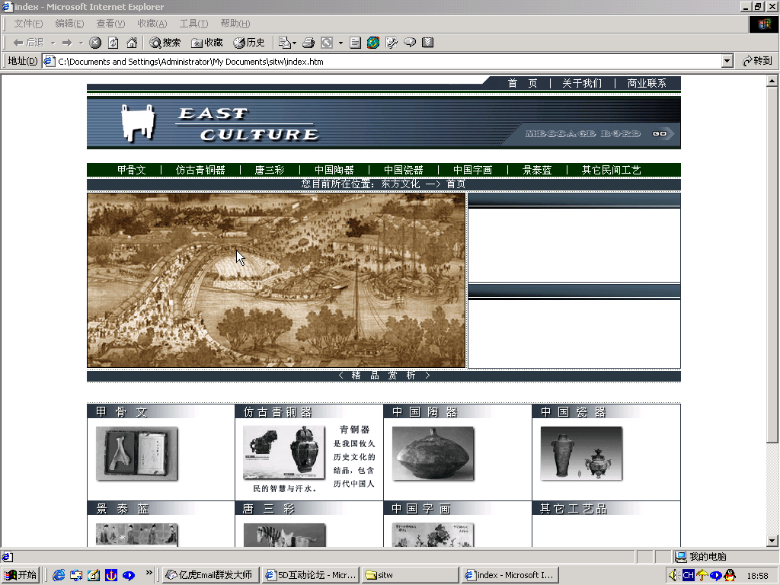Click the Discuss speech-bubble toolbar icon
The width and height of the screenshot is (780, 585).
coord(410,43)
